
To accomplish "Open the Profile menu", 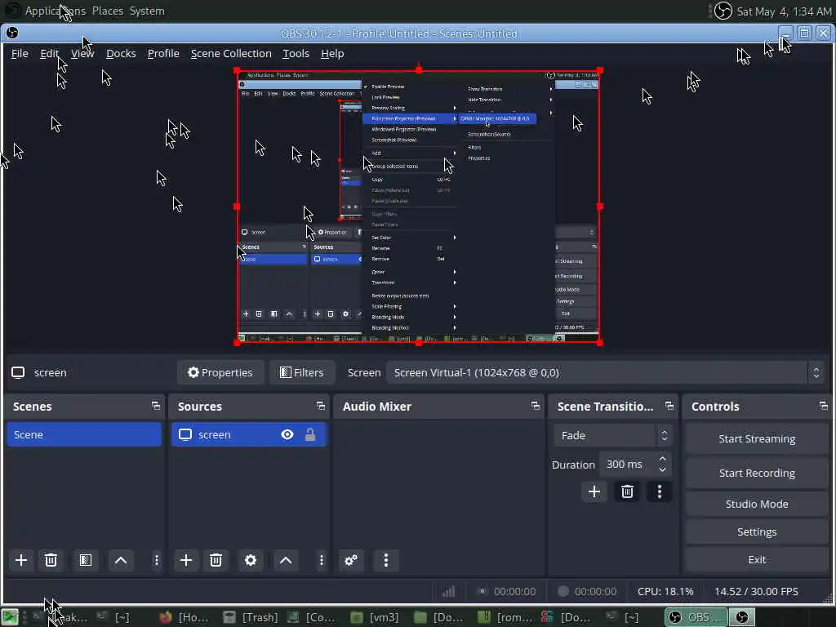I will [163, 53].
